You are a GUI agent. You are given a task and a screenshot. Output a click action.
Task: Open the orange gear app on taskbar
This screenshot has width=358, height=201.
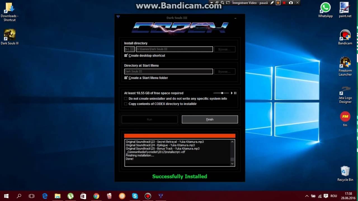pyautogui.click(x=122, y=196)
